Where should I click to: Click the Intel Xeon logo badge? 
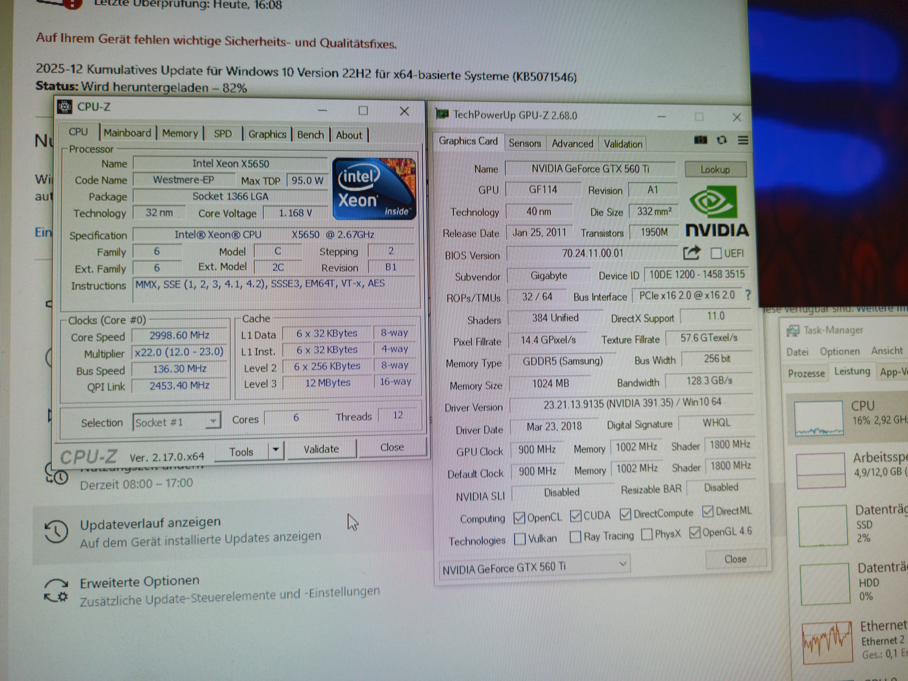point(374,189)
